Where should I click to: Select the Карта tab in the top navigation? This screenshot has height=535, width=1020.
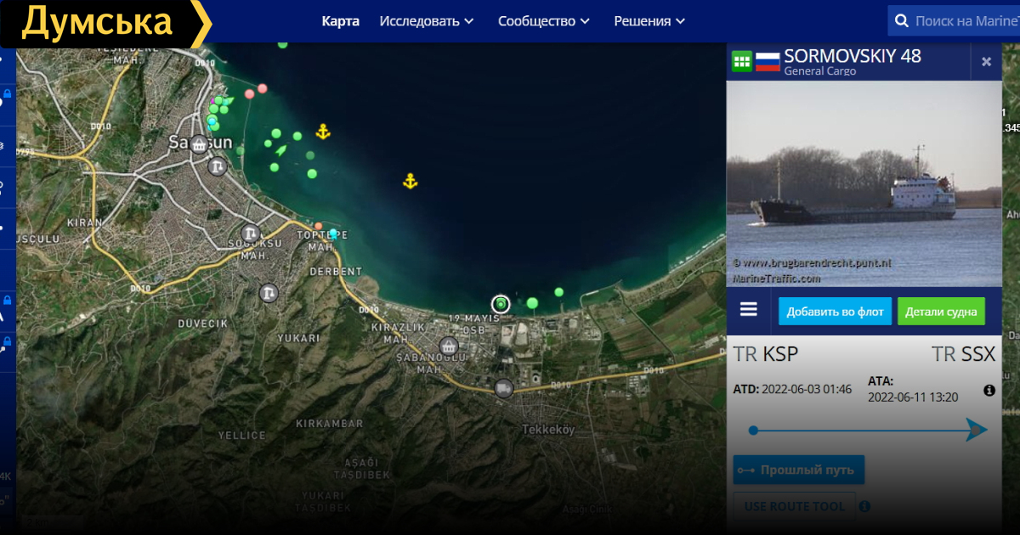click(340, 21)
